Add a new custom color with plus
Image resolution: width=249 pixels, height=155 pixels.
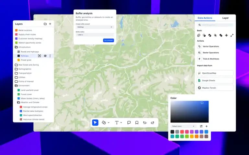(x=207, y=126)
